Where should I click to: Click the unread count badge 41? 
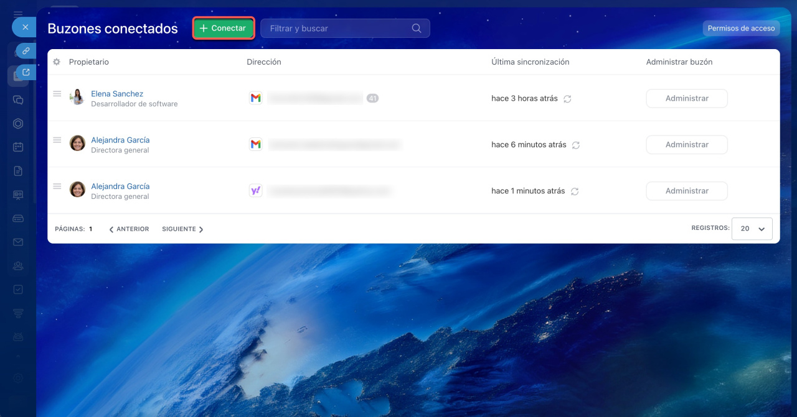pyautogui.click(x=372, y=98)
